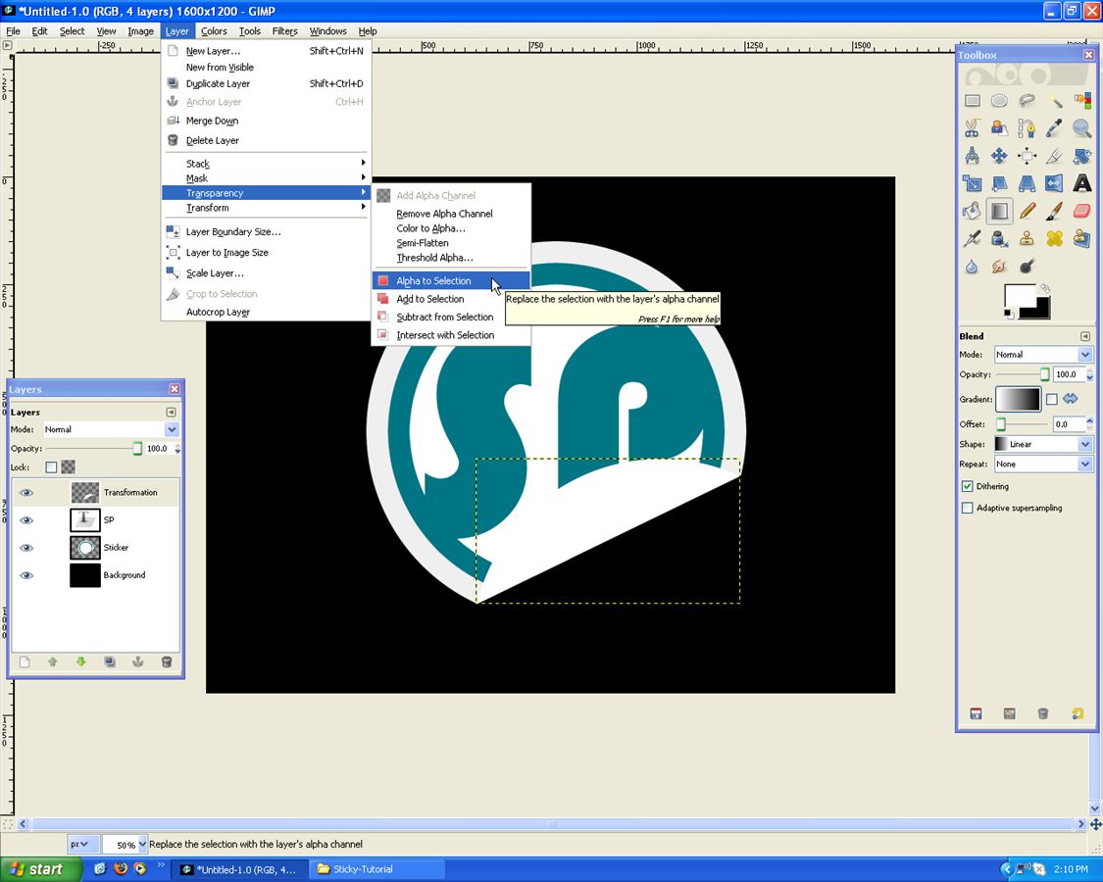Open the Layers panel Mode dropdown

click(111, 429)
